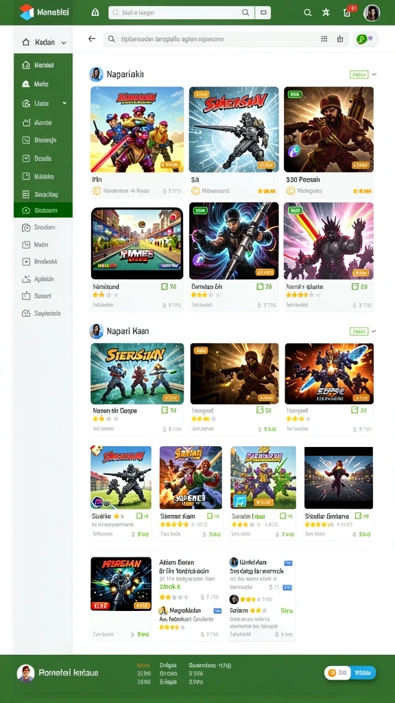Screen dimensions: 395x703
Task: Click the Seeri sidebar icon
Action: tap(26, 296)
